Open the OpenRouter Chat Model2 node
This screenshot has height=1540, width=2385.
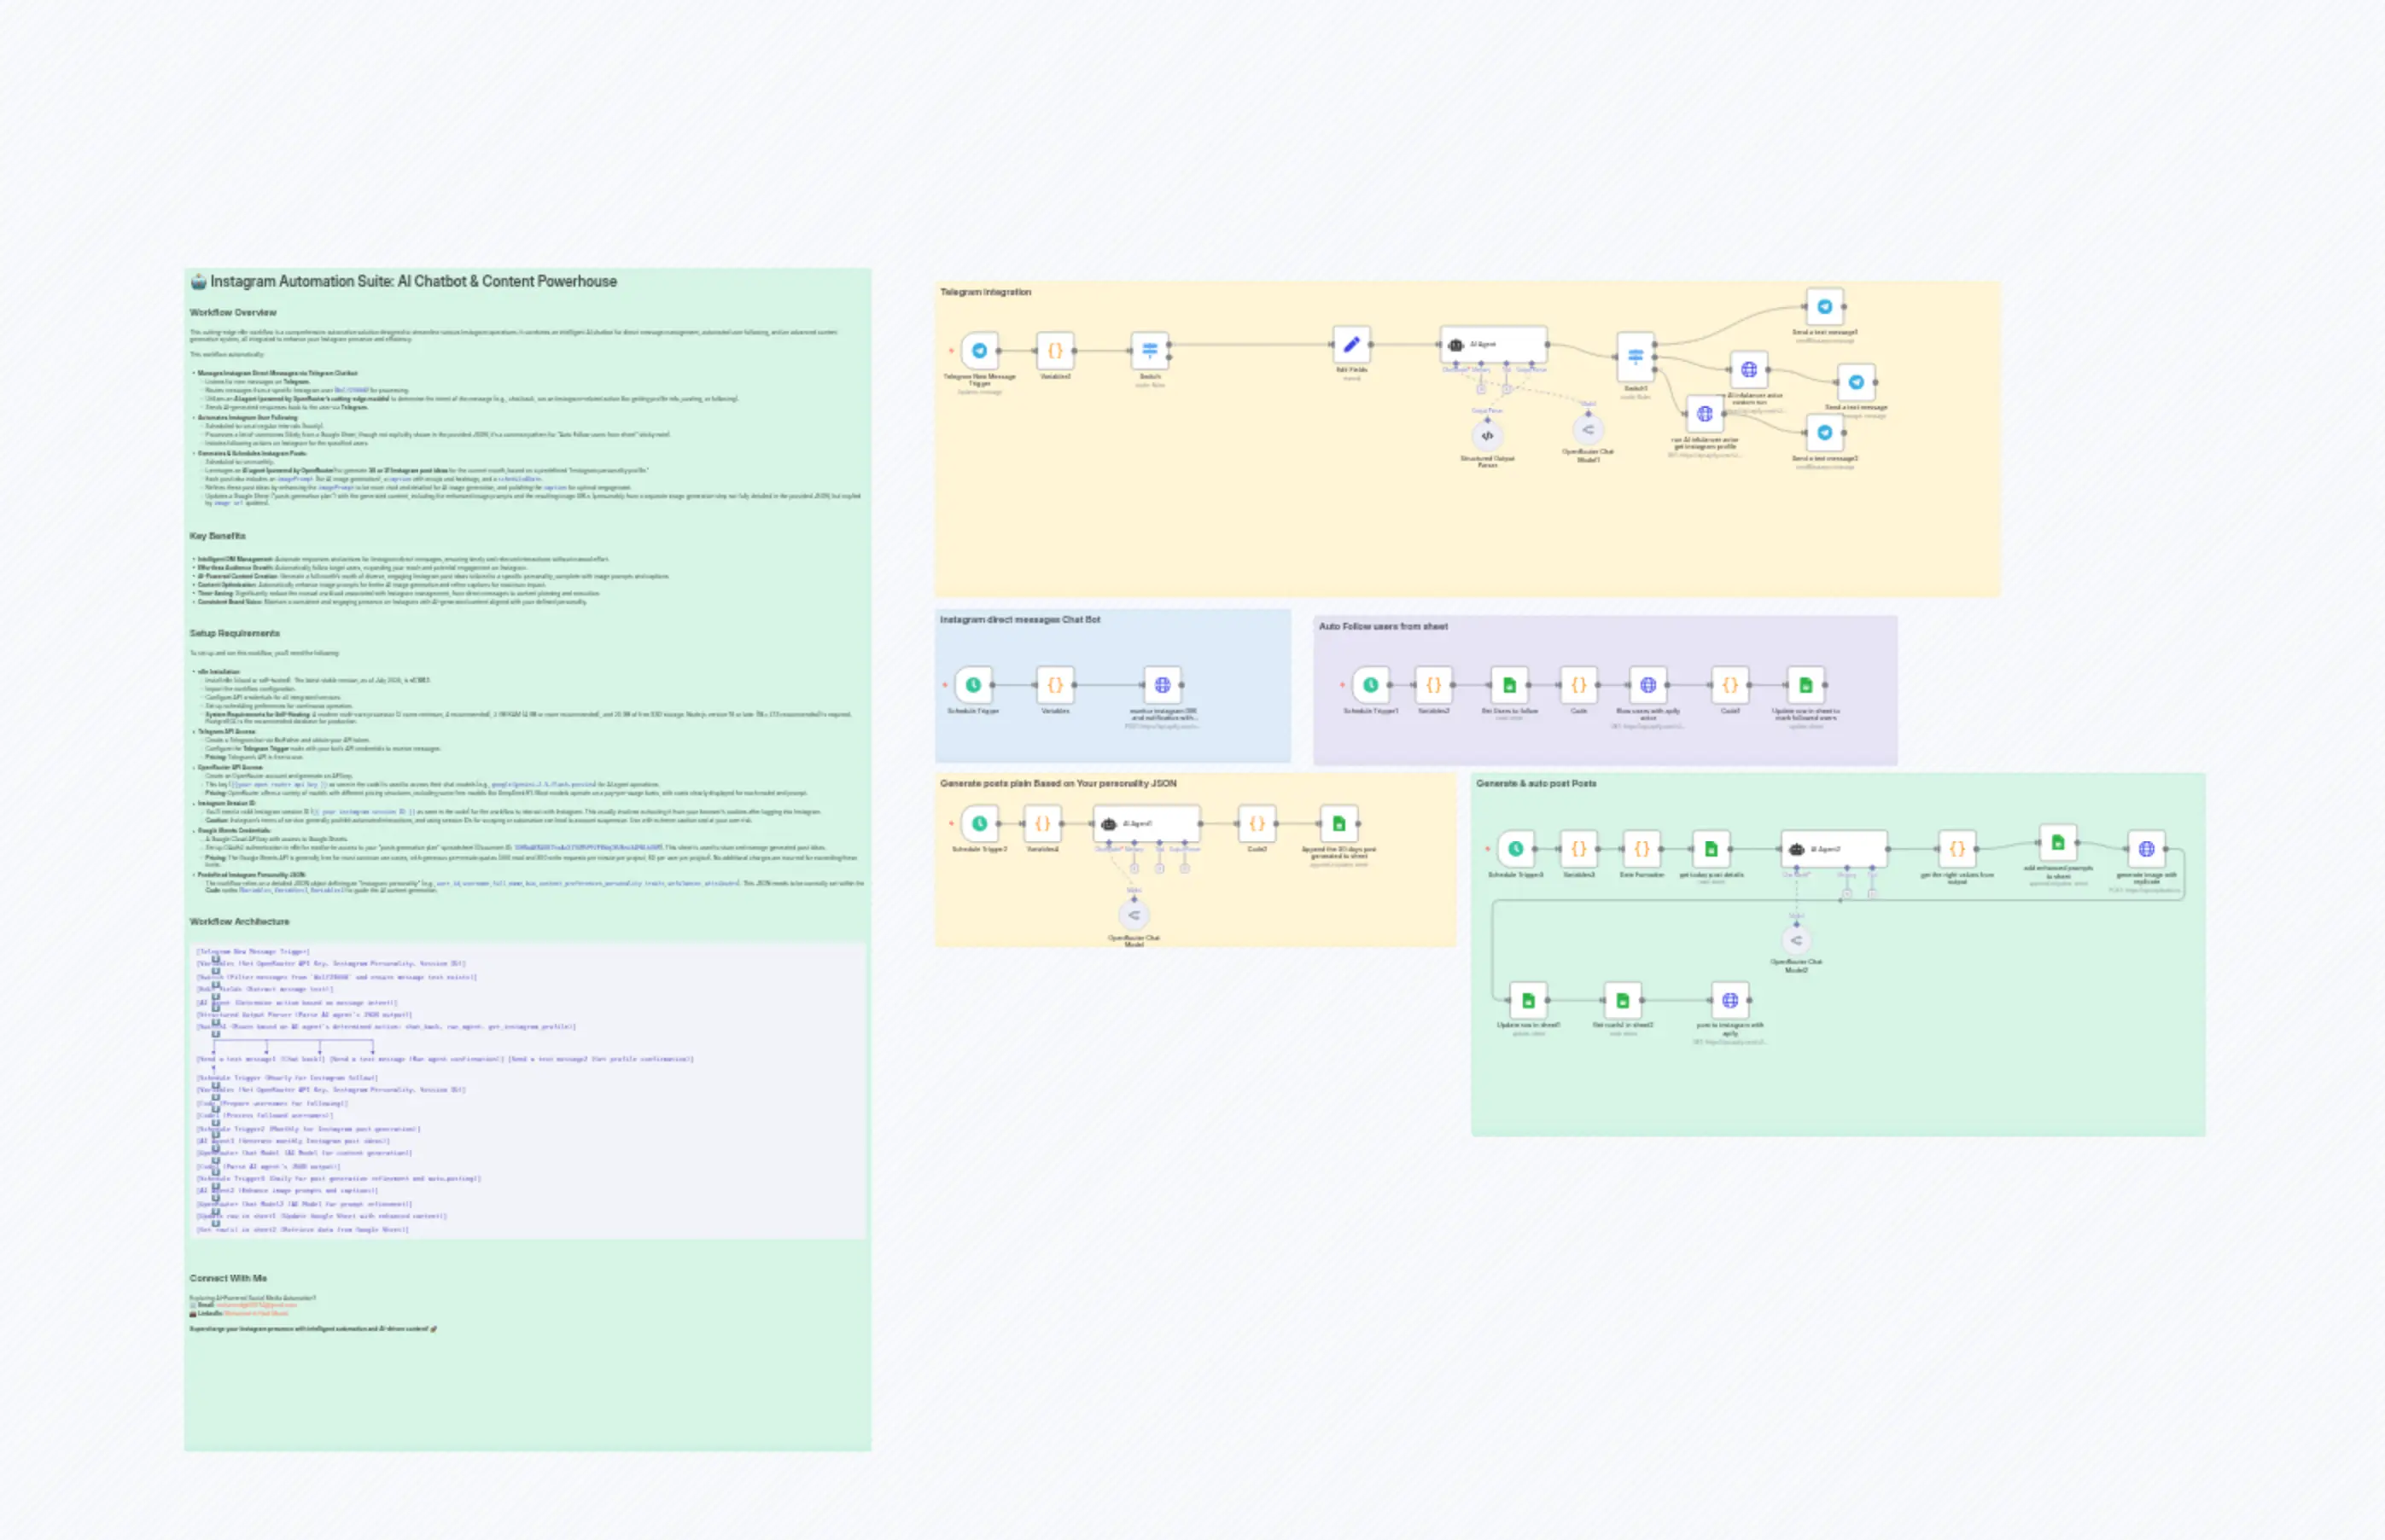tap(1797, 941)
